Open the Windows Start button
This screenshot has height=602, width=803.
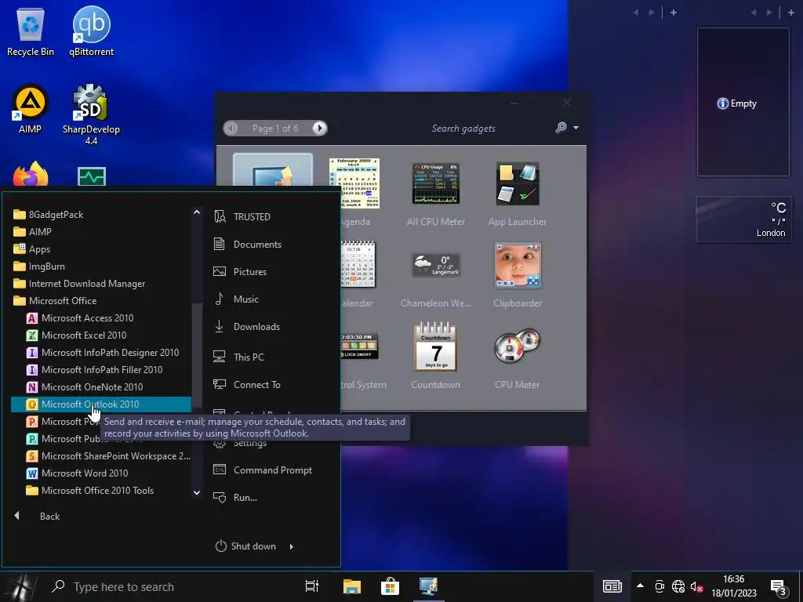(20, 586)
